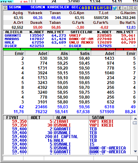Viewport: 138px width, 163px height.
Task: Select the HALK trade of 16 lots
Action: (x=67, y=141)
